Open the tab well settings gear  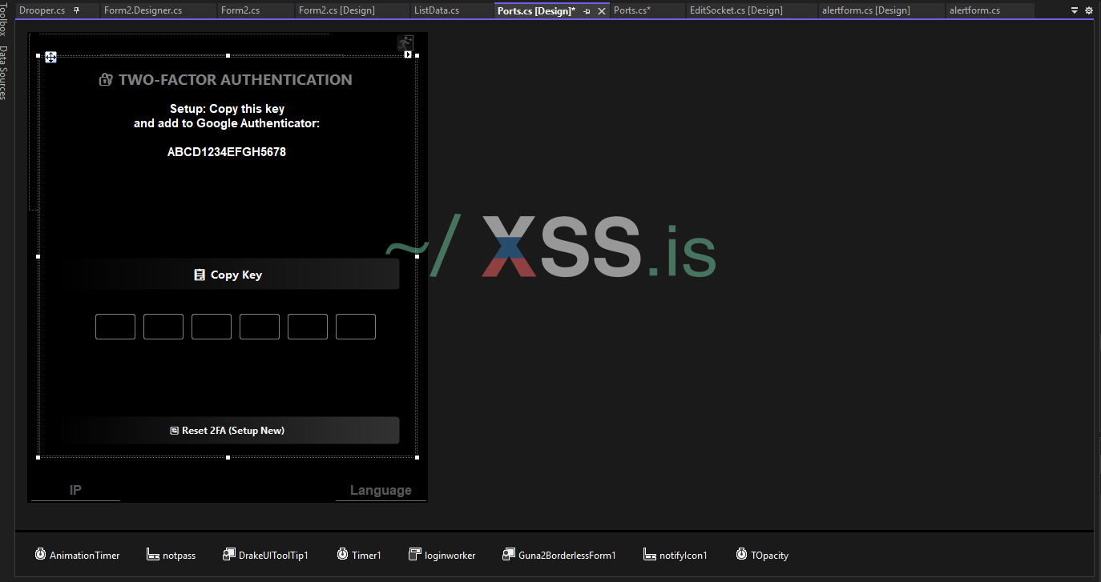click(1089, 10)
